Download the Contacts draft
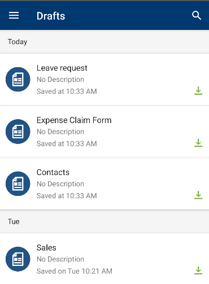Viewport: 209px width, 284px height. pyautogui.click(x=198, y=195)
